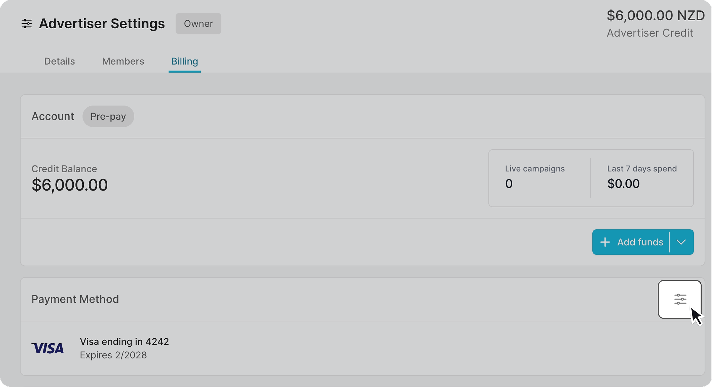
Task: Click the Visa card logo
Action: [48, 348]
